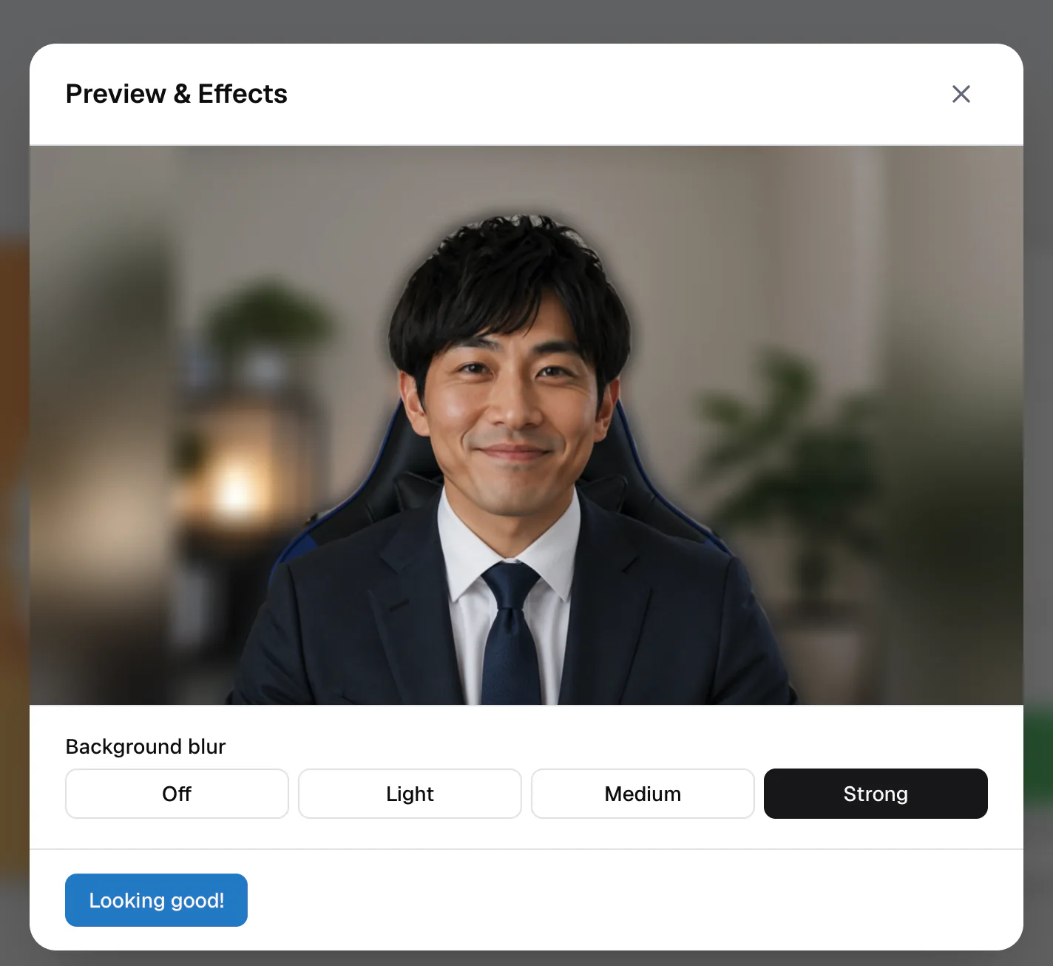Turn background blur Off
The height and width of the screenshot is (966, 1053).
tap(177, 794)
